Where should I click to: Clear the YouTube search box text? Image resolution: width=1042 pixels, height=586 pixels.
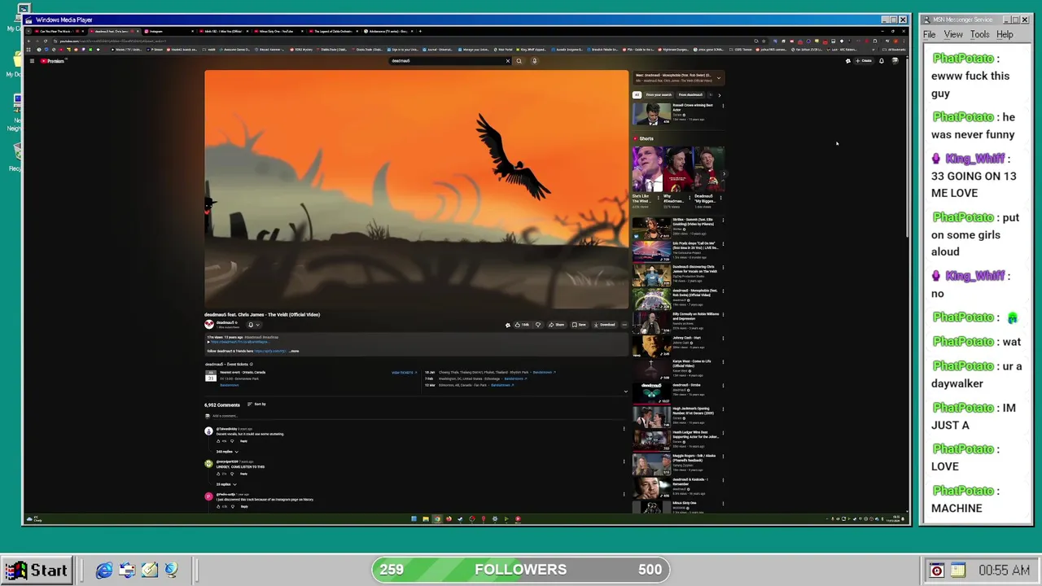point(507,61)
